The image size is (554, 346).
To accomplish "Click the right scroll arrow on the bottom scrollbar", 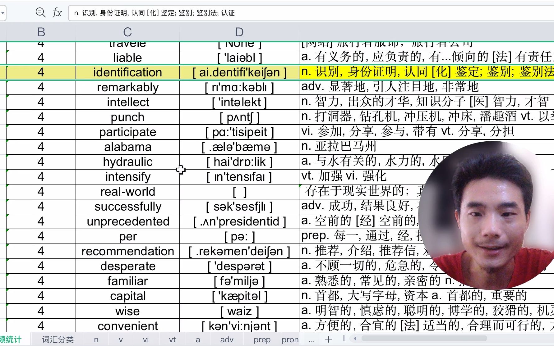I will [x=549, y=339].
